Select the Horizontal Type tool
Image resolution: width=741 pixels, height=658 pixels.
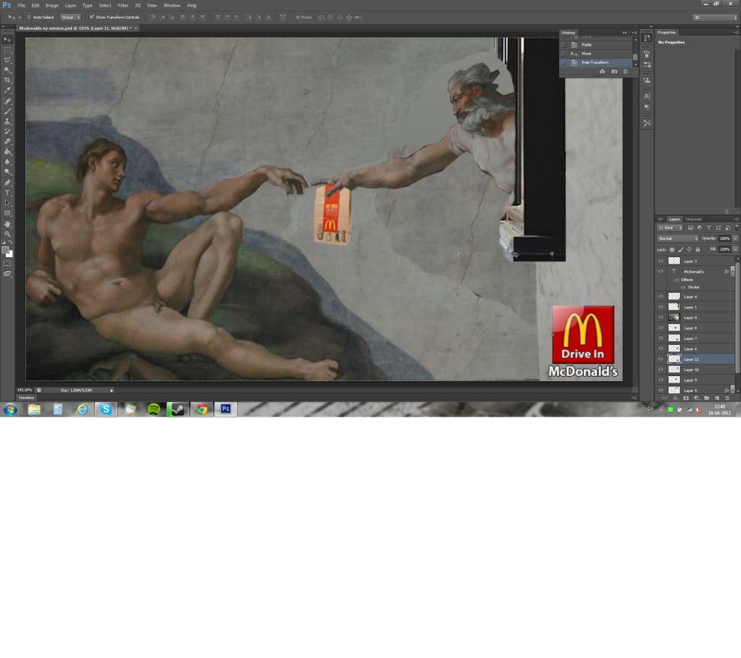pyautogui.click(x=7, y=193)
